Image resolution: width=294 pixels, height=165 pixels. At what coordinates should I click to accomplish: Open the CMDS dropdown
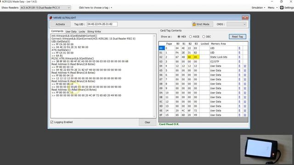[236, 24]
